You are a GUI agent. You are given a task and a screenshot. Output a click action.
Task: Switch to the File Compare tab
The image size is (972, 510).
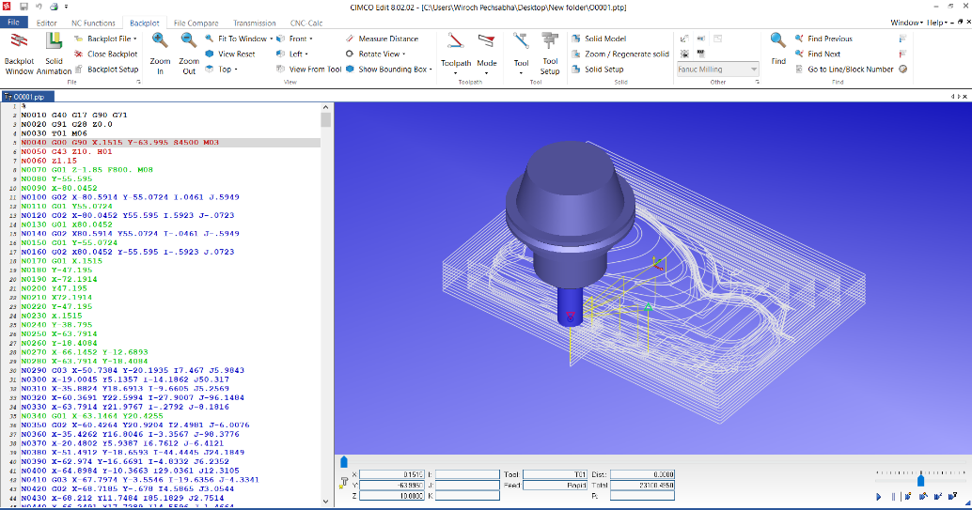(196, 23)
